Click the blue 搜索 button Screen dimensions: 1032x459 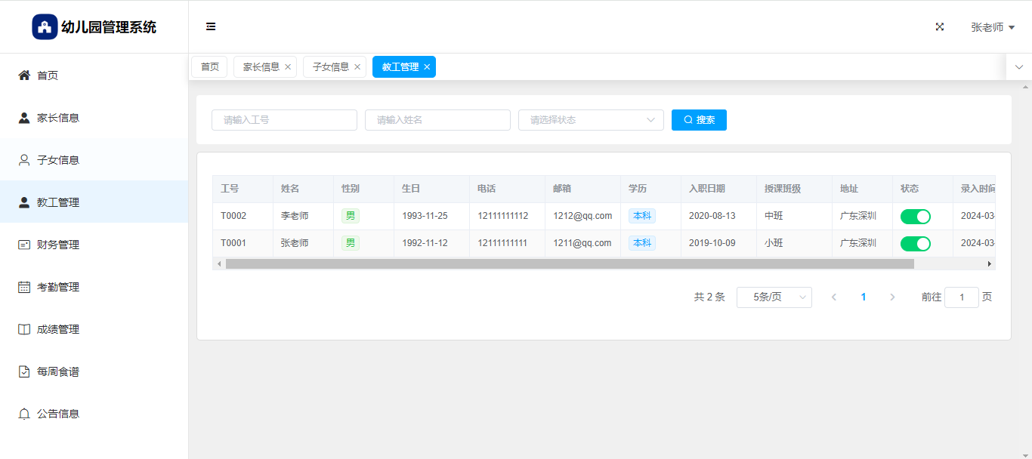[699, 120]
